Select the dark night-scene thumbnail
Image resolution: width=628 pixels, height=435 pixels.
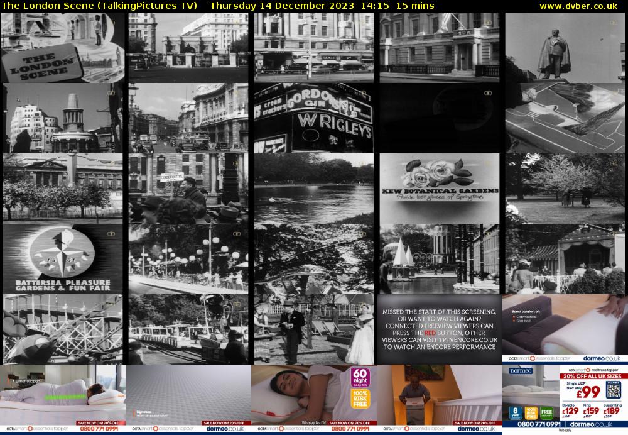[x=440, y=118]
